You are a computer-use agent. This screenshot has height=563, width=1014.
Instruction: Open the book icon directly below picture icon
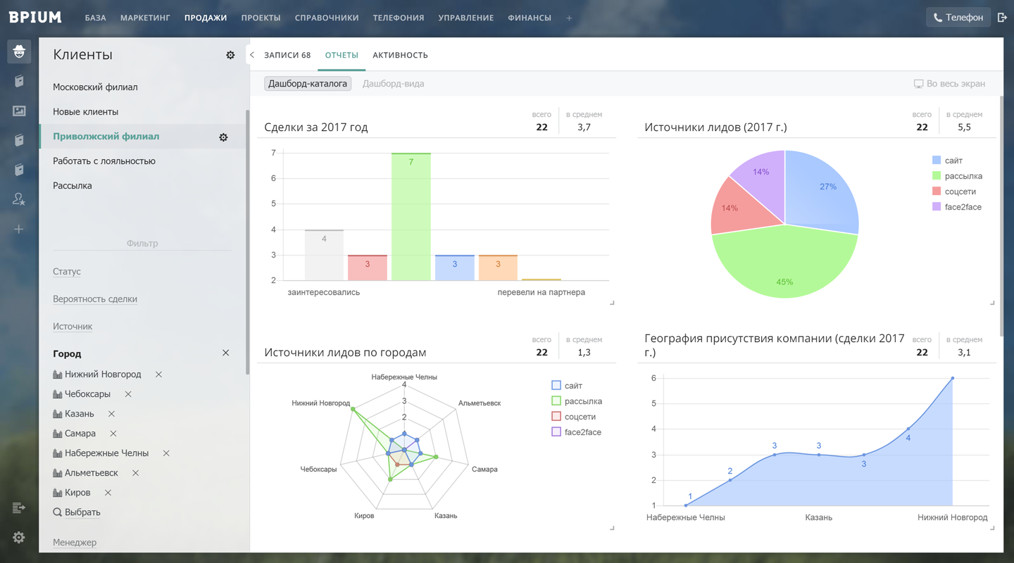pos(19,141)
